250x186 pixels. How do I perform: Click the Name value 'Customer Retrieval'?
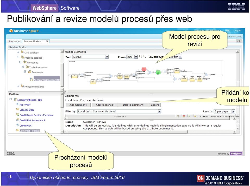tap(95, 122)
